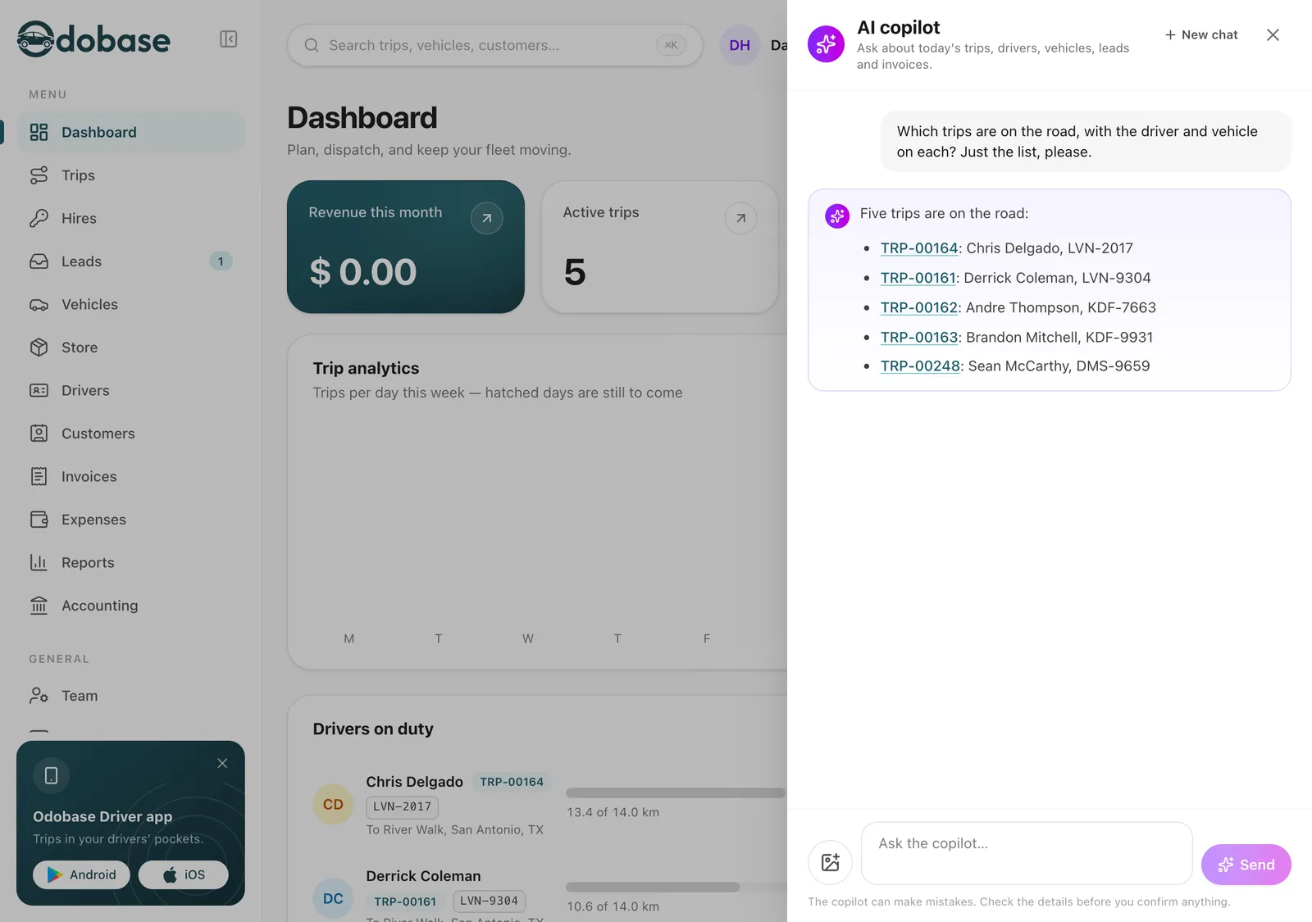Click the CD driver avatar
The height and width of the screenshot is (922, 1312).
pyautogui.click(x=333, y=805)
